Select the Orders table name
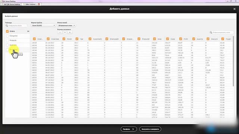 [12, 31]
